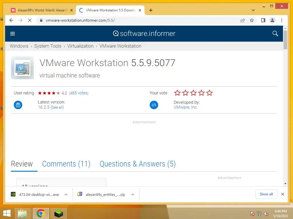The height and width of the screenshot is (219, 293).
Task: Click the page vertical scrollbar thumb
Action: (x=285, y=40)
